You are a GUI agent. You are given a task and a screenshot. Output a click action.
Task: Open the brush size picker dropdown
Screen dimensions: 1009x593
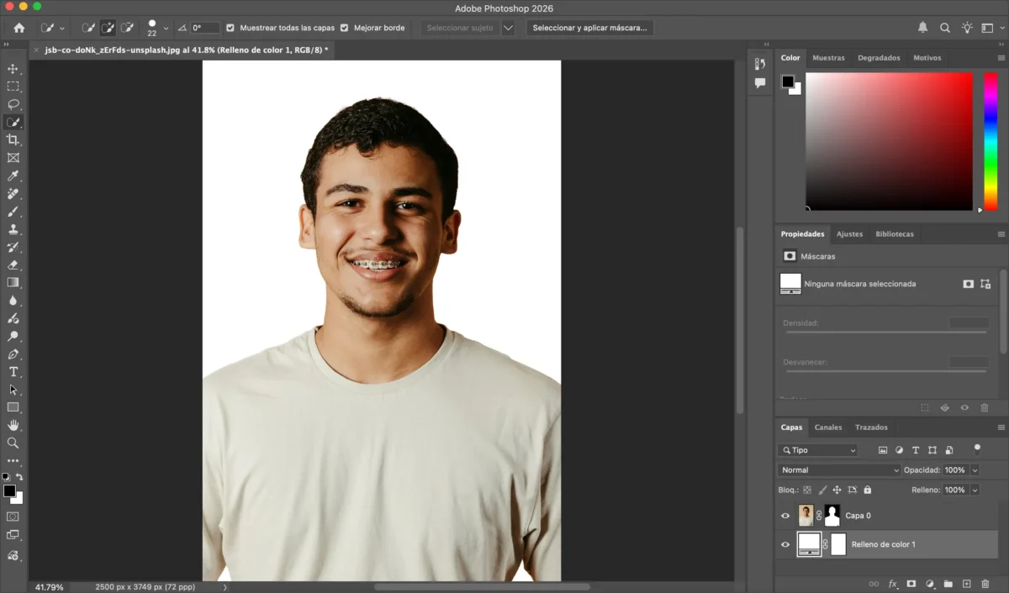coord(166,28)
